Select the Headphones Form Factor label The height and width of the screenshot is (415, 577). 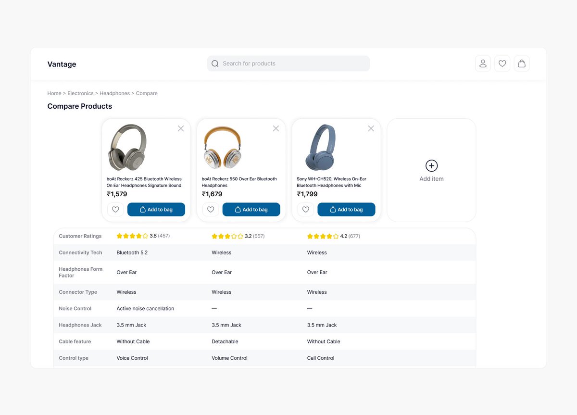pyautogui.click(x=81, y=272)
